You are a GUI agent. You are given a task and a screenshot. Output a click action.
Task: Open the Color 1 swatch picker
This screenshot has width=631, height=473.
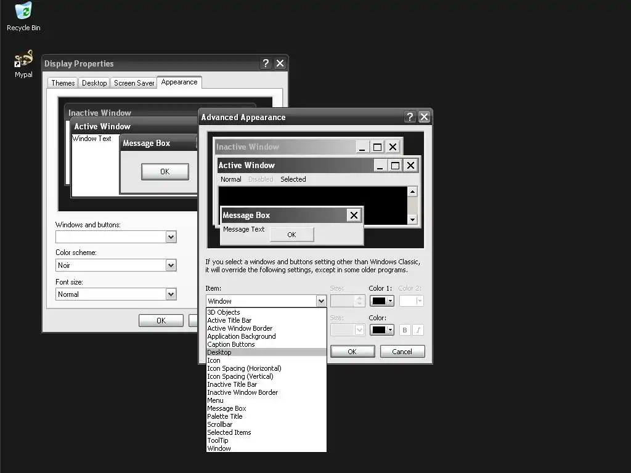(x=381, y=301)
